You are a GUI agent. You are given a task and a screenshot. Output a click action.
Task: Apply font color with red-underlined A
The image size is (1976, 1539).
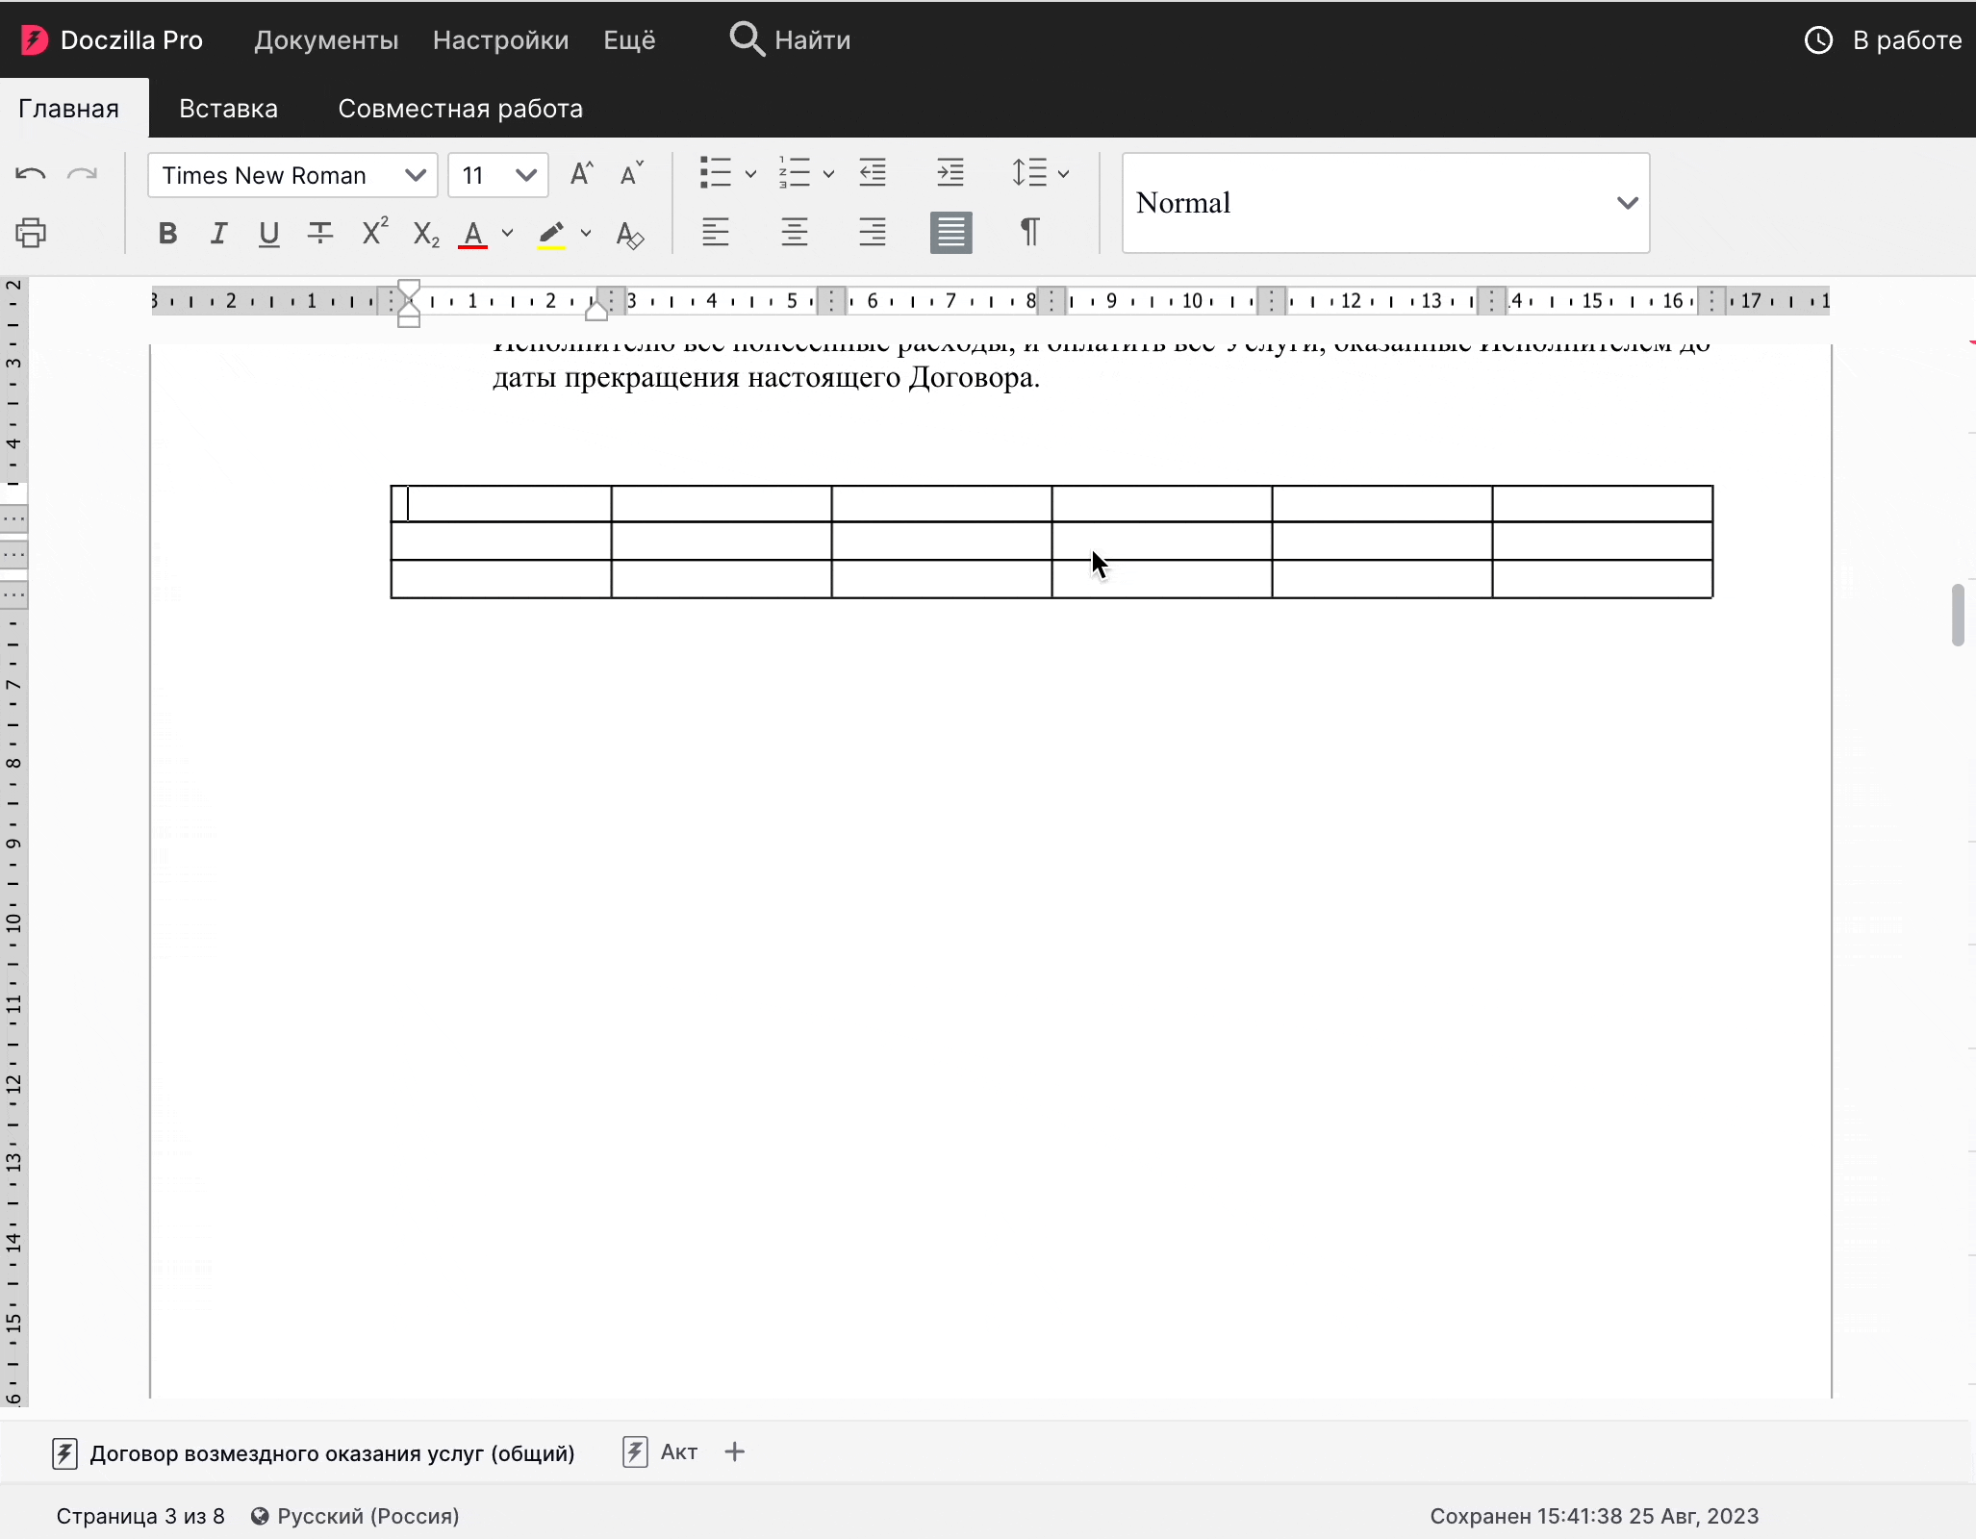pyautogui.click(x=473, y=234)
